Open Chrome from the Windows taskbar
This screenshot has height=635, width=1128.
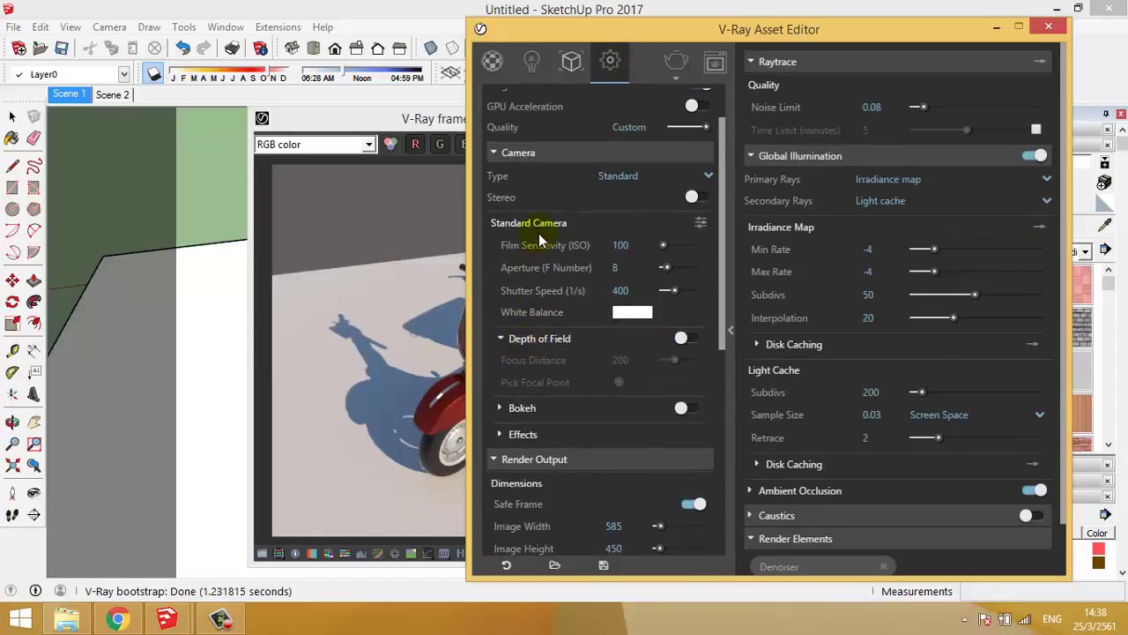click(116, 619)
